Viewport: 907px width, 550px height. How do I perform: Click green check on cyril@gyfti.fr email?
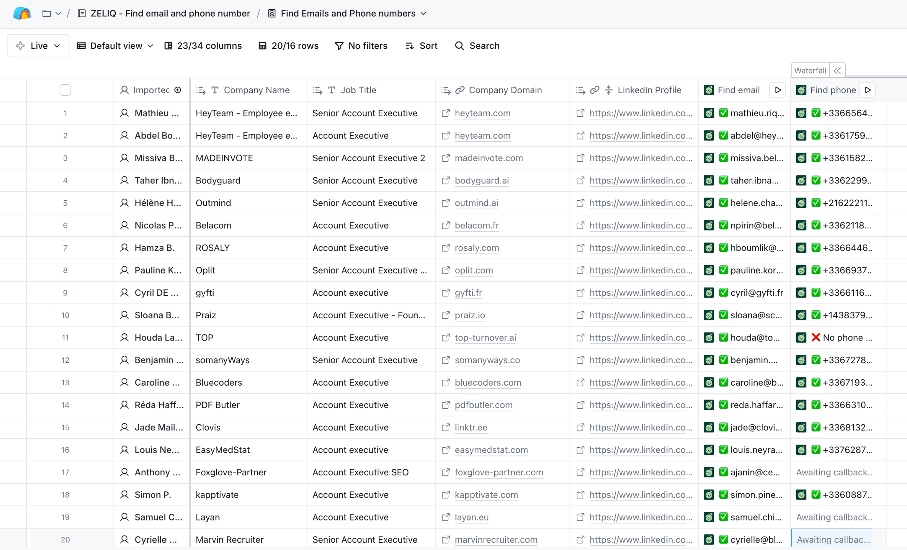coord(723,292)
